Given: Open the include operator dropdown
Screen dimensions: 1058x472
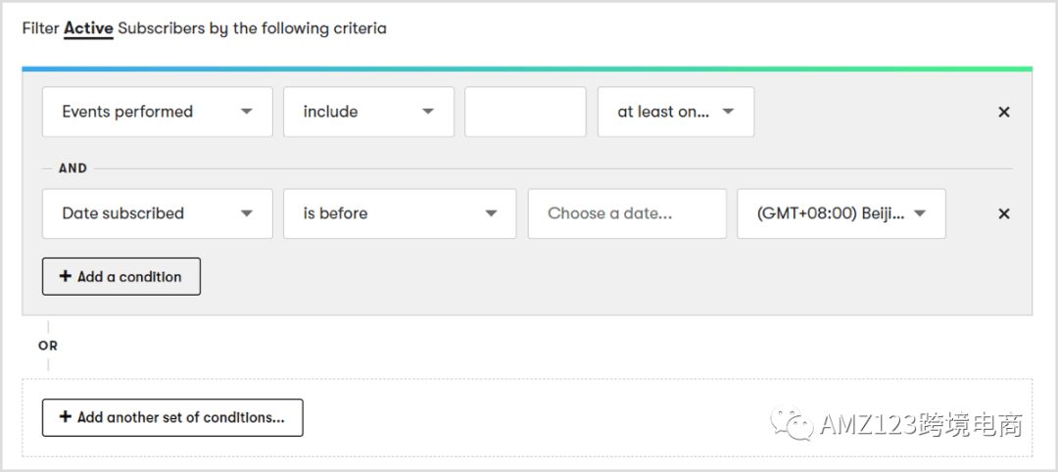Looking at the screenshot, I should pos(368,112).
